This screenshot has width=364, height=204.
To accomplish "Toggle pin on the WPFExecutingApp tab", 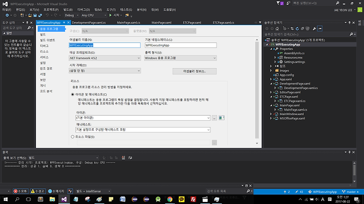I will tap(64, 23).
